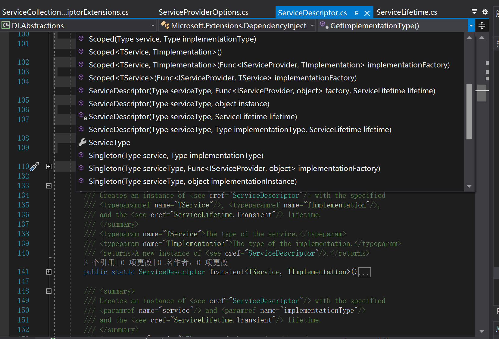
Task: Click the wrench icon beside ServiceType
Action: (82, 142)
